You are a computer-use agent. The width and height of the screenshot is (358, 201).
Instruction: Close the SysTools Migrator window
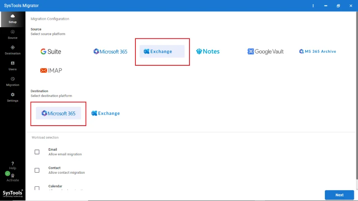(351, 6)
